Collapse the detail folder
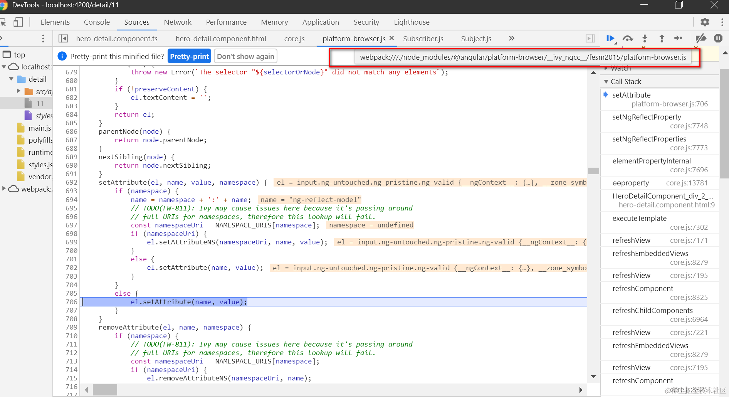Image resolution: width=729 pixels, height=397 pixels. (11, 79)
